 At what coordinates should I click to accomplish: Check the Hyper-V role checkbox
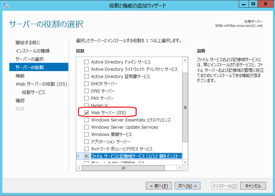(x=87, y=106)
